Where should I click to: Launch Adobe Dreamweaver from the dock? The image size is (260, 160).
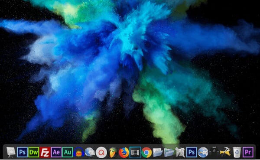[x=34, y=152]
